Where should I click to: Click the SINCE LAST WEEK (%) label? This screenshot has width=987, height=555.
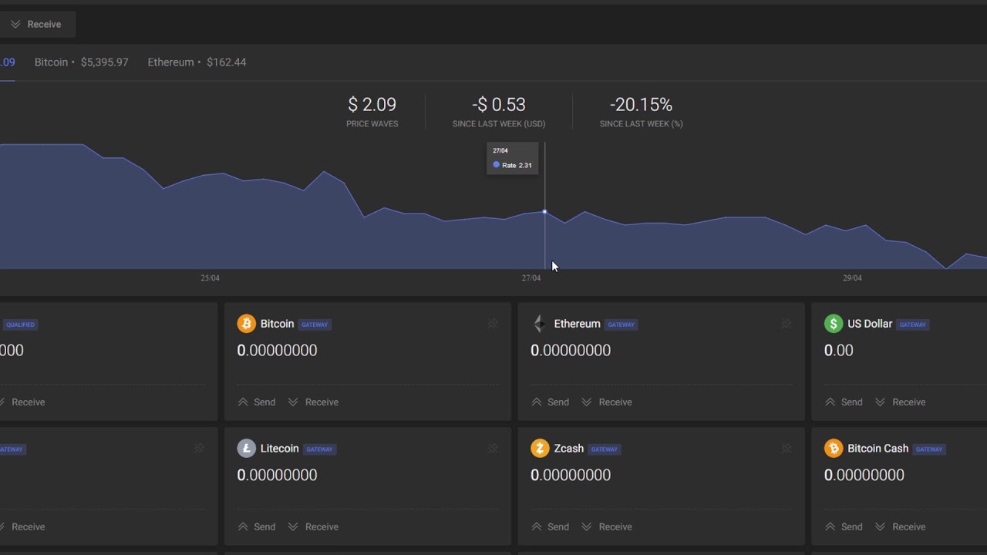pyautogui.click(x=641, y=124)
